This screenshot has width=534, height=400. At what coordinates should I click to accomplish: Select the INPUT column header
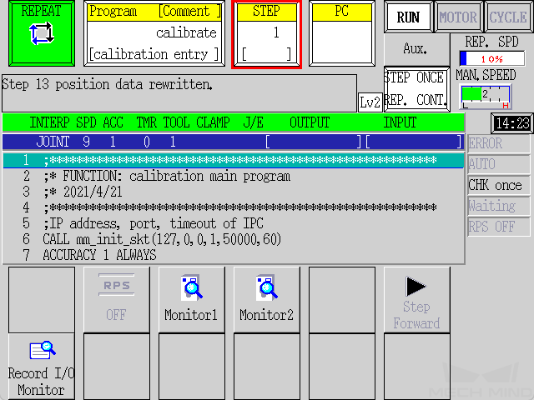[400, 122]
